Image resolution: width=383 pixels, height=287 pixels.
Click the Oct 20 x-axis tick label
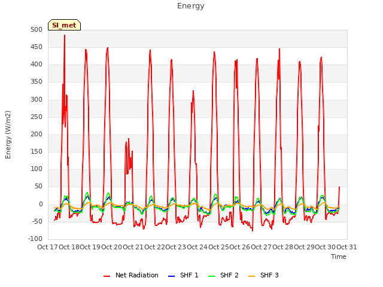(x=111, y=247)
